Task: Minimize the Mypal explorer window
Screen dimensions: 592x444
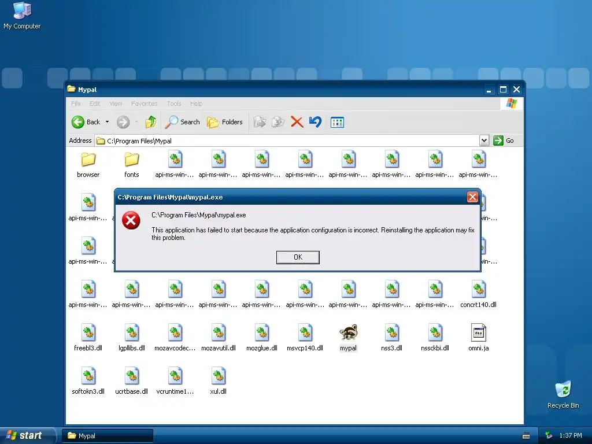Action: coord(489,90)
